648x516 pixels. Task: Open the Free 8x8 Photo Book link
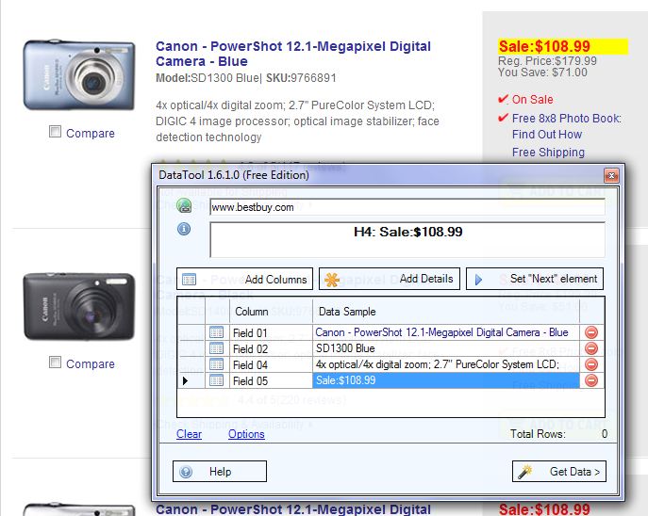pos(566,119)
